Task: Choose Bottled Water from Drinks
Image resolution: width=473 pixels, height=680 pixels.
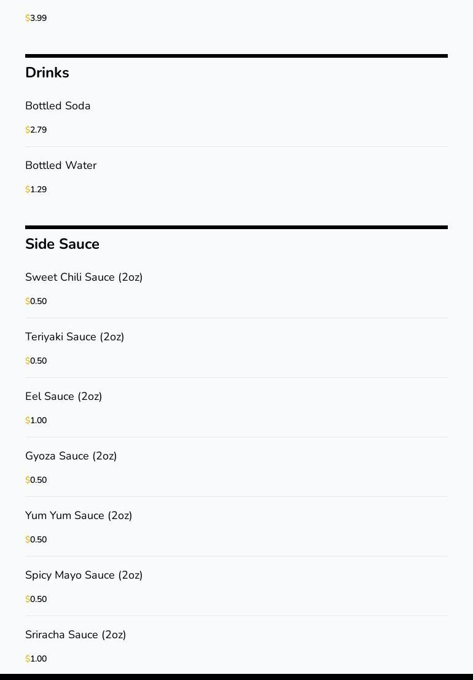Action: pyautogui.click(x=61, y=165)
